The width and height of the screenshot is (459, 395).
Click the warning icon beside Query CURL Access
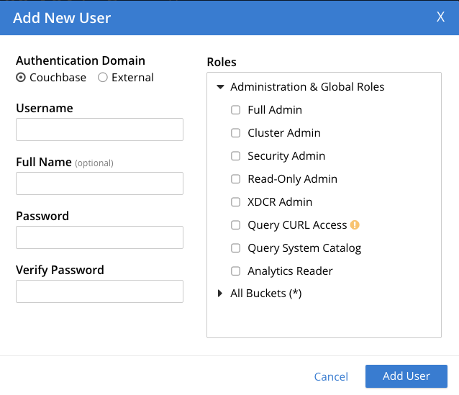point(355,225)
